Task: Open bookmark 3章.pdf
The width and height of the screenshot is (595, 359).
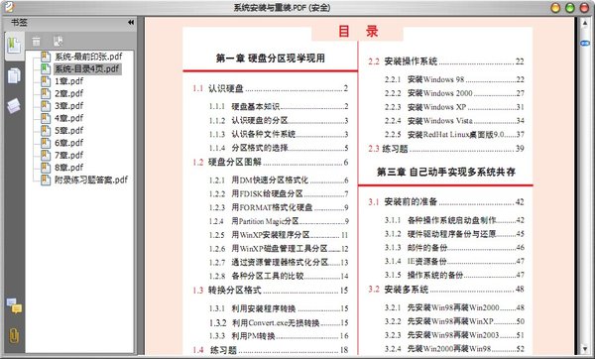Action: click(x=68, y=106)
